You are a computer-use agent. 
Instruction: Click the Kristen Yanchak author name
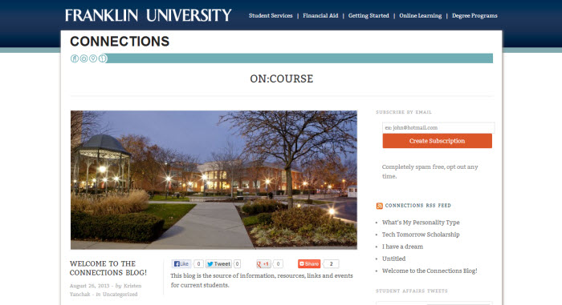click(106, 290)
